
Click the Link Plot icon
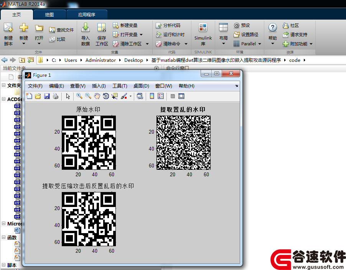tap(140, 96)
